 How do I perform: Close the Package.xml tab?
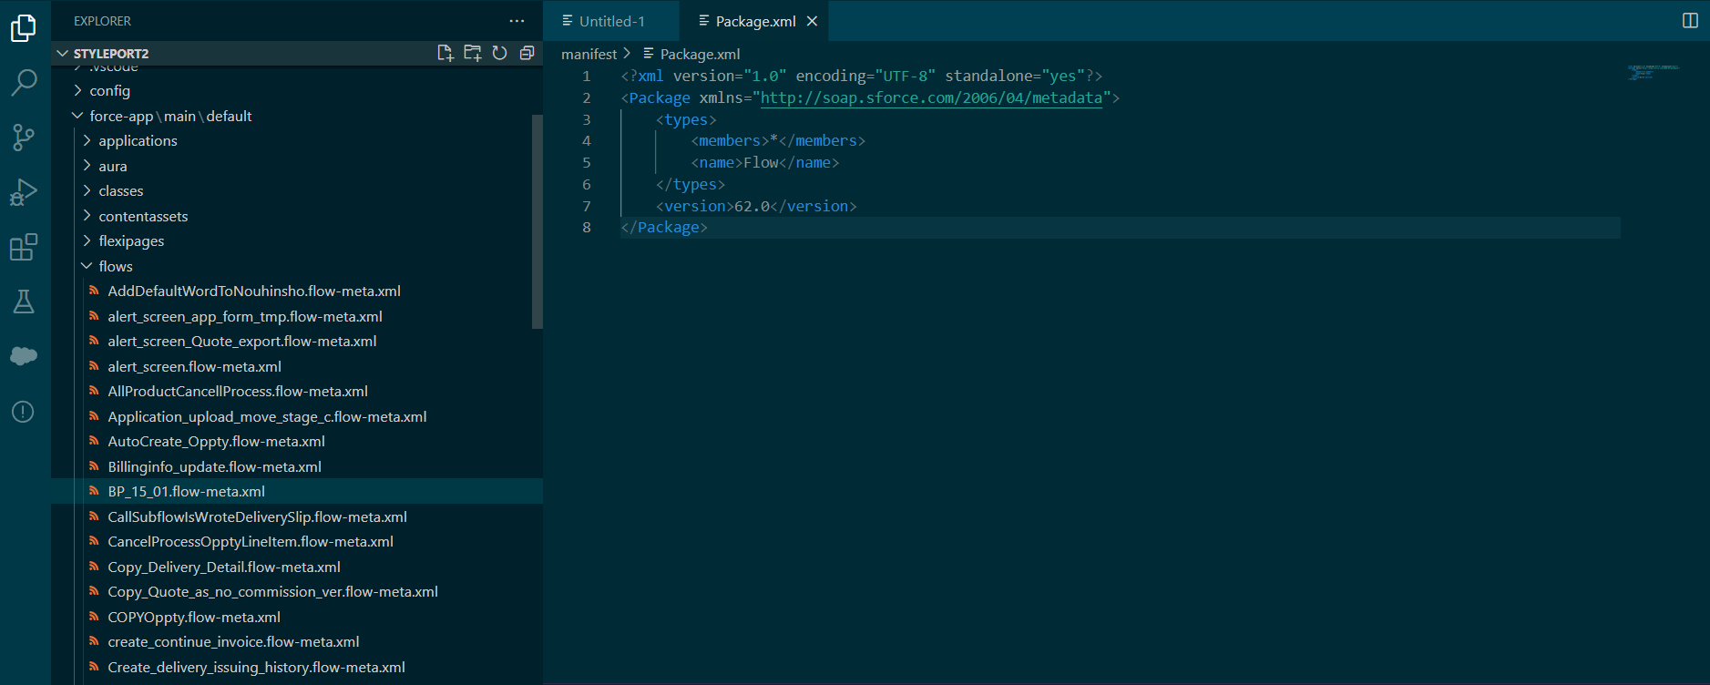point(812,21)
